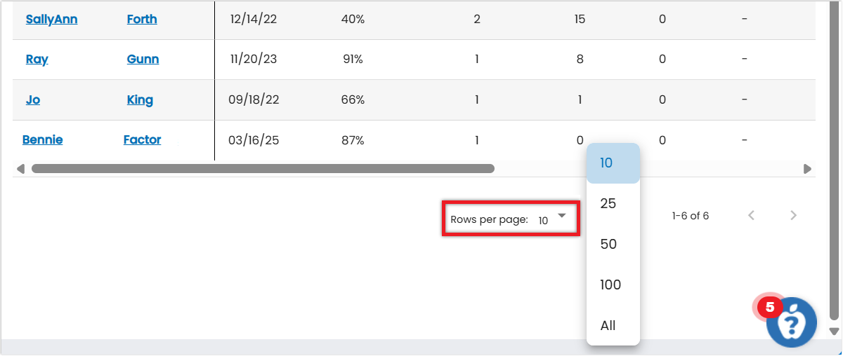
Task: Click the horizontal scrollbar thumb
Action: click(x=263, y=169)
